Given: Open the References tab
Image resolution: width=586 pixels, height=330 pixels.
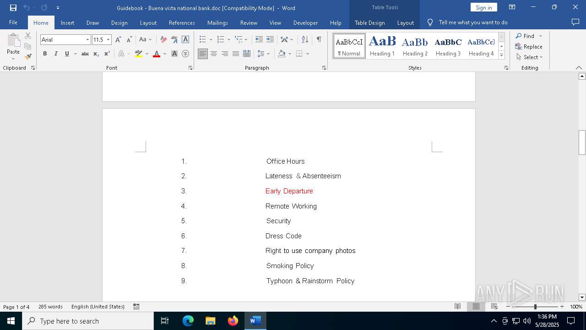Looking at the screenshot, I should [x=182, y=22].
